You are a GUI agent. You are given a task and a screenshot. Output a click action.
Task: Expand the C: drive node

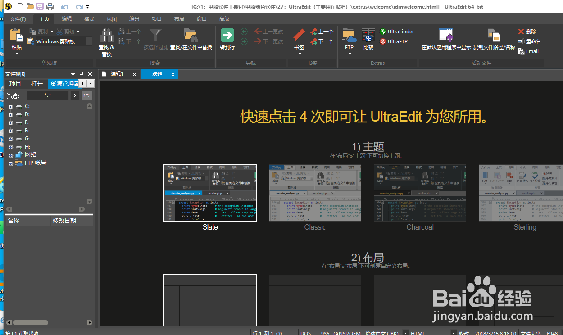tap(10, 107)
